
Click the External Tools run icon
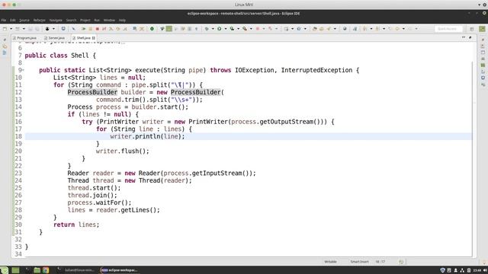(x=245, y=29)
